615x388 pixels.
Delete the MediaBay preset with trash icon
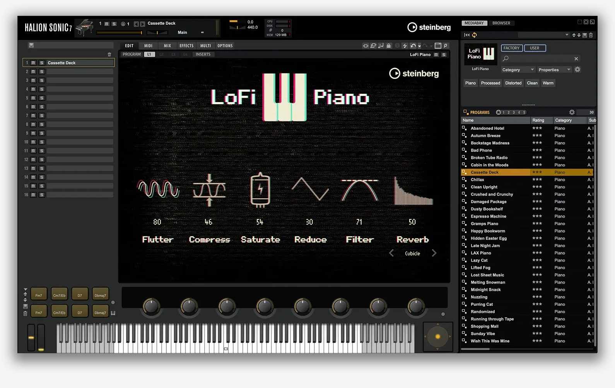(x=591, y=35)
